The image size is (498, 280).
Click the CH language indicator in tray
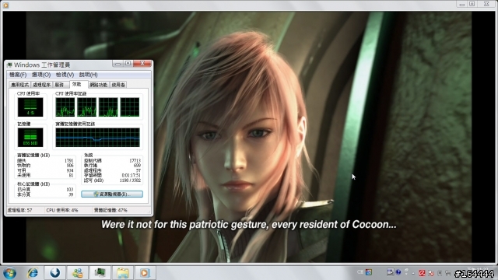coord(359,272)
